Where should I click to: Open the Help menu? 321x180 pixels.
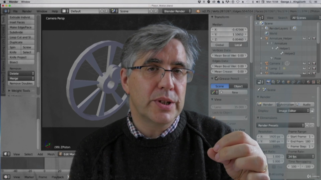[55, 11]
